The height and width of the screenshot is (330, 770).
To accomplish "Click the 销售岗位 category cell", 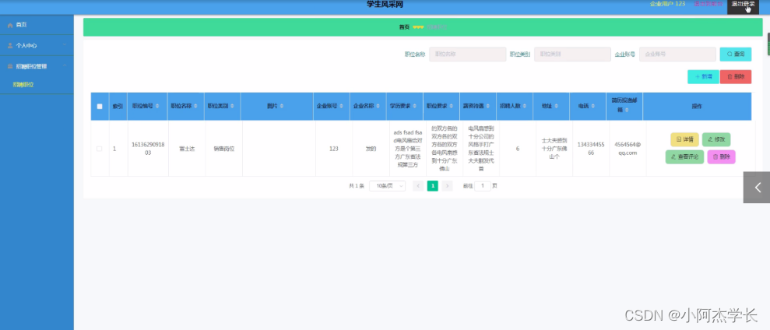I will (224, 149).
